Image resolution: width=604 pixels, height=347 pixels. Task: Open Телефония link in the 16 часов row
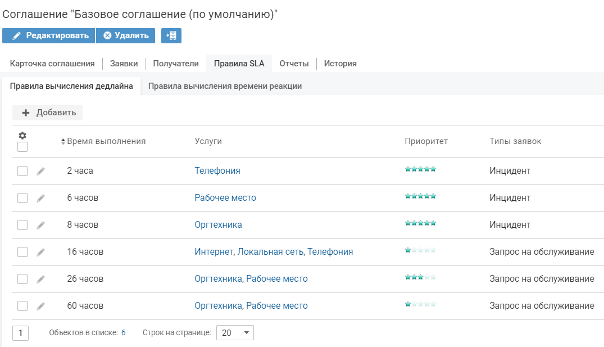pyautogui.click(x=330, y=252)
